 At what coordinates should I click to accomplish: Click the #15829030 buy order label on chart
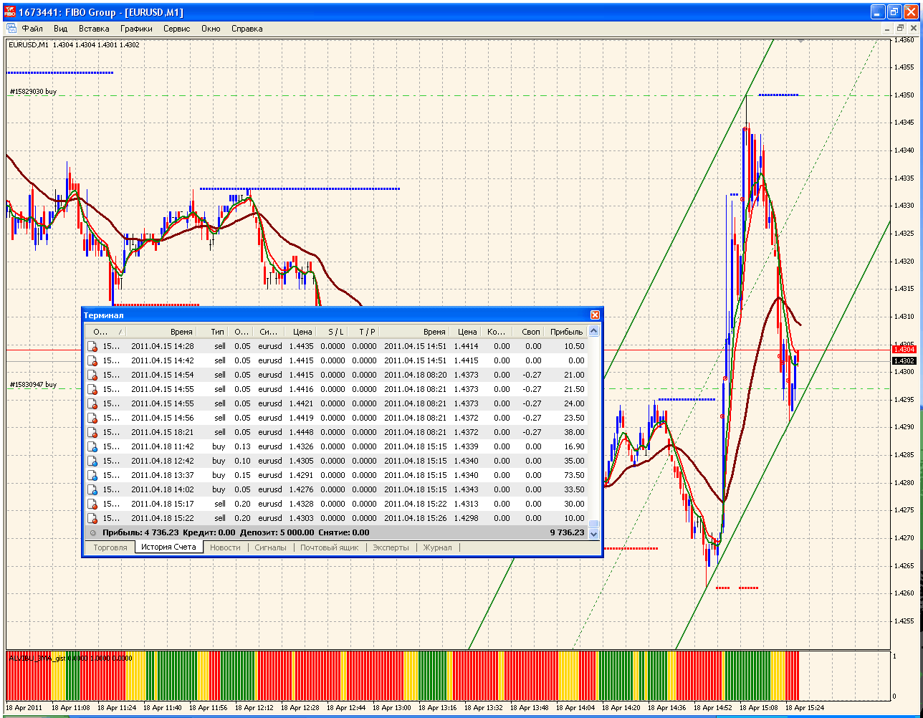point(33,92)
